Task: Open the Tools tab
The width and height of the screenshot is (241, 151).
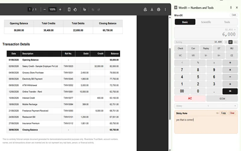Action: click(227, 22)
